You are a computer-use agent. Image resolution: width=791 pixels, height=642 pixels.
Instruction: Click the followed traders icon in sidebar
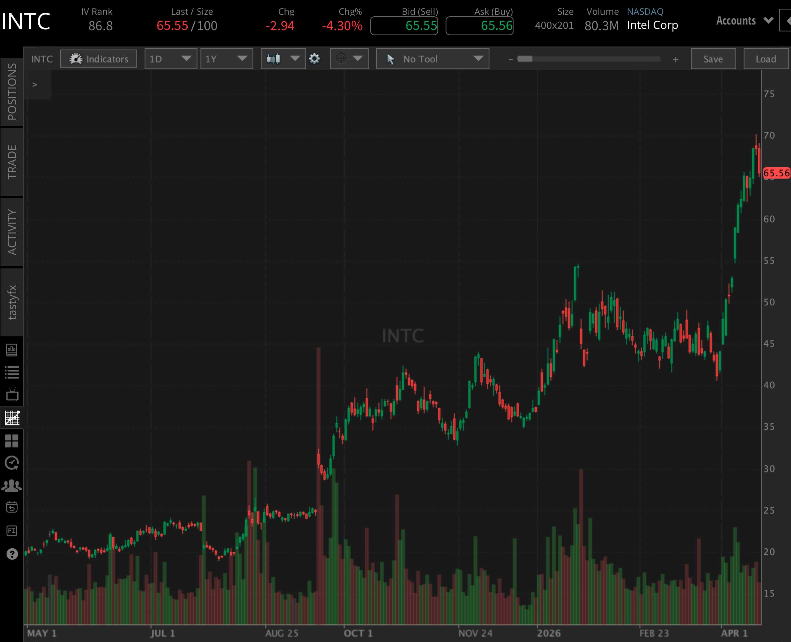point(12,485)
